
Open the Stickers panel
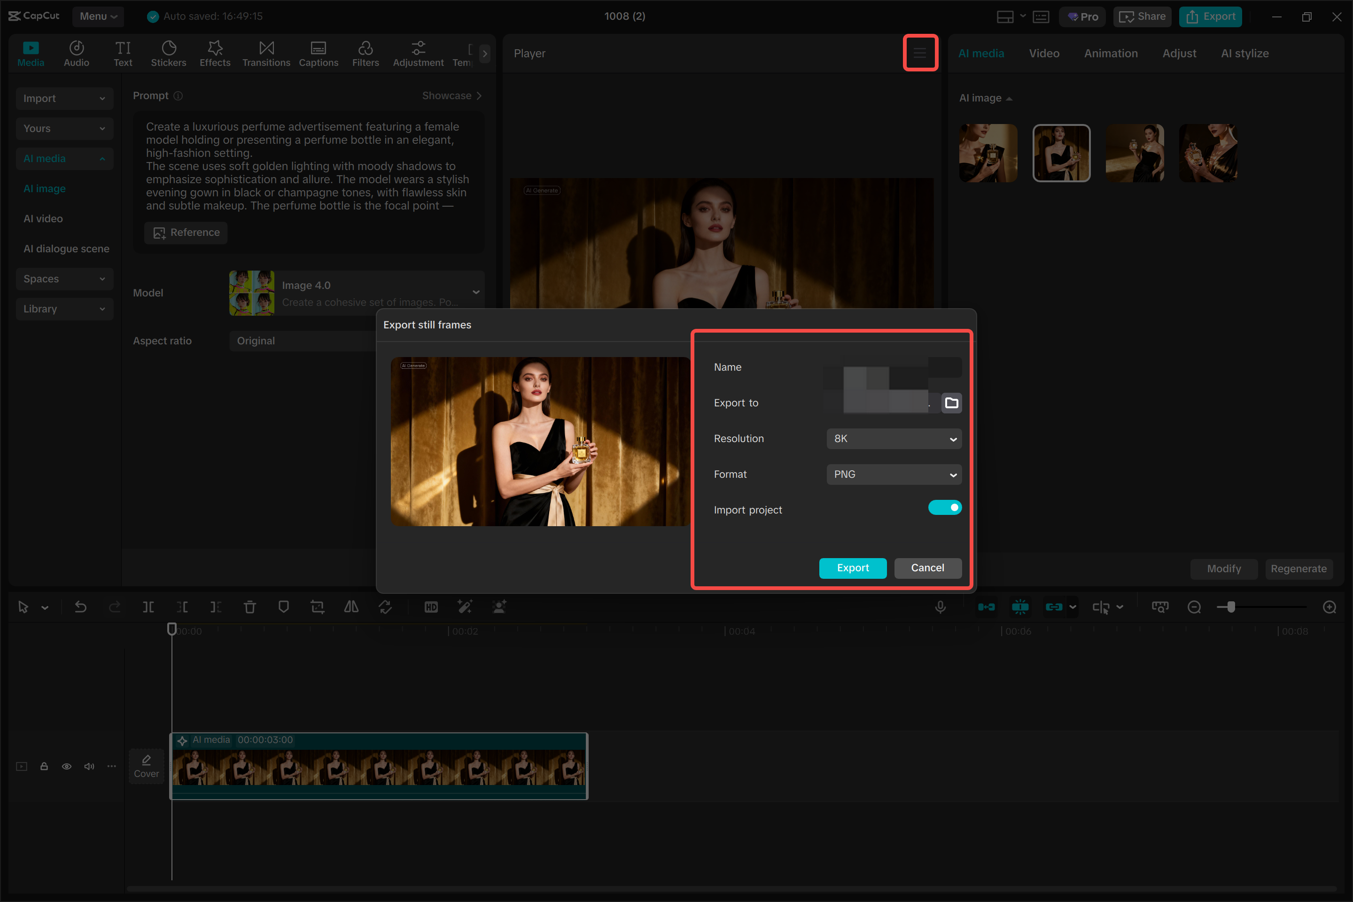click(169, 53)
